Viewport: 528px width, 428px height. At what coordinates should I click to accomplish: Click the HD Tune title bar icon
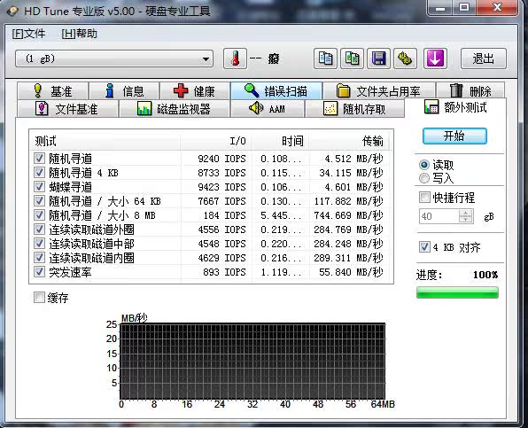point(12,12)
